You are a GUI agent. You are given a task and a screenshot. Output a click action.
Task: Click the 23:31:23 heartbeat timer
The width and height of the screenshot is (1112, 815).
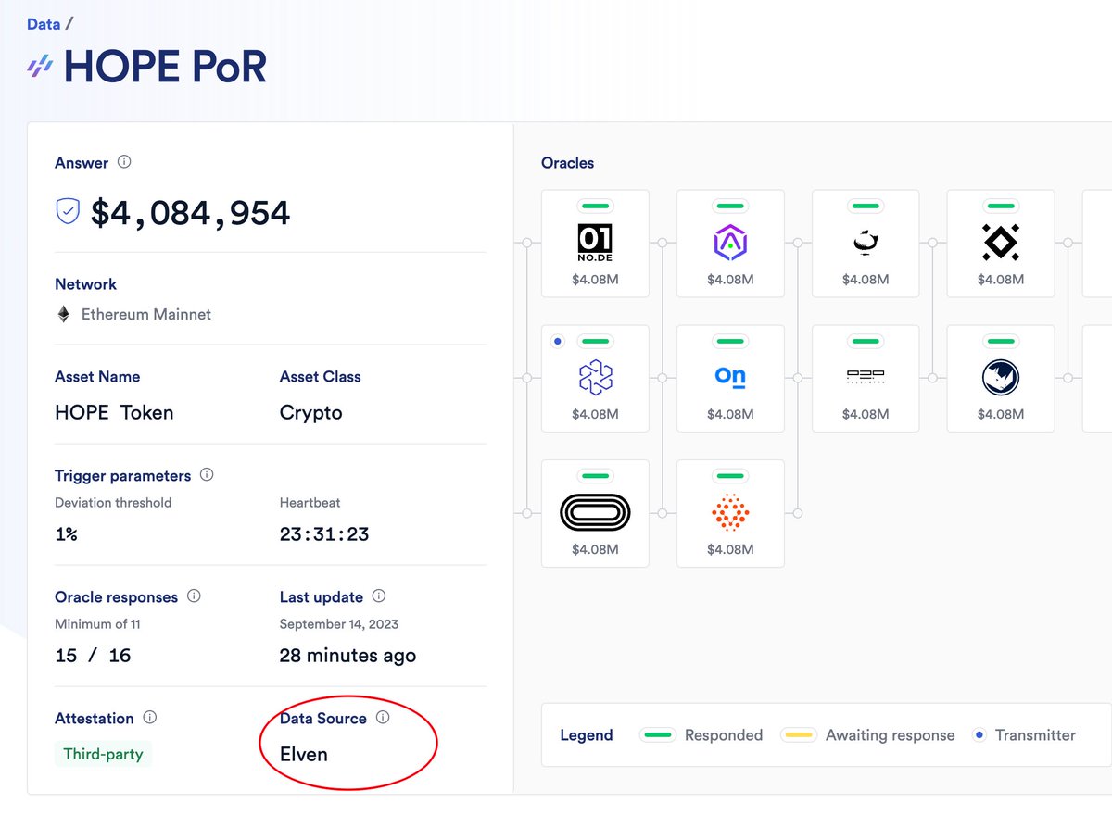coord(324,534)
